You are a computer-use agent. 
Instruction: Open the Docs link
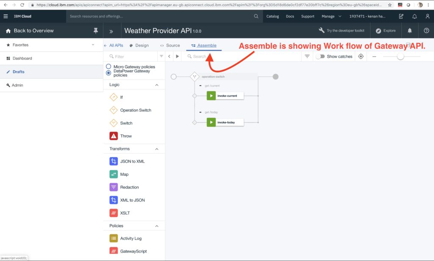pos(290,17)
